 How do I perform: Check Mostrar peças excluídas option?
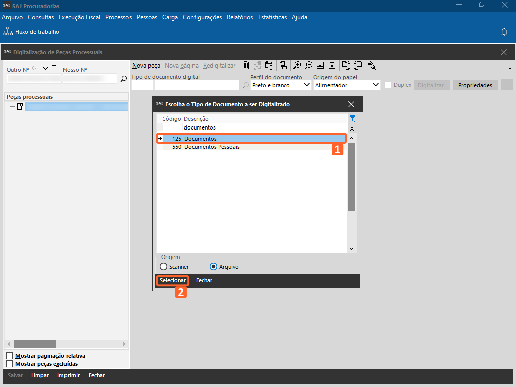coord(9,364)
